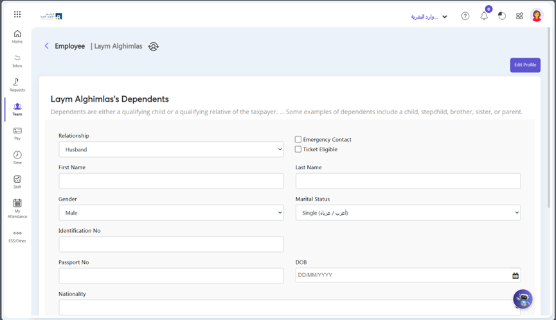556x320 pixels.
Task: Open Pay in the sidebar
Action: tap(17, 133)
